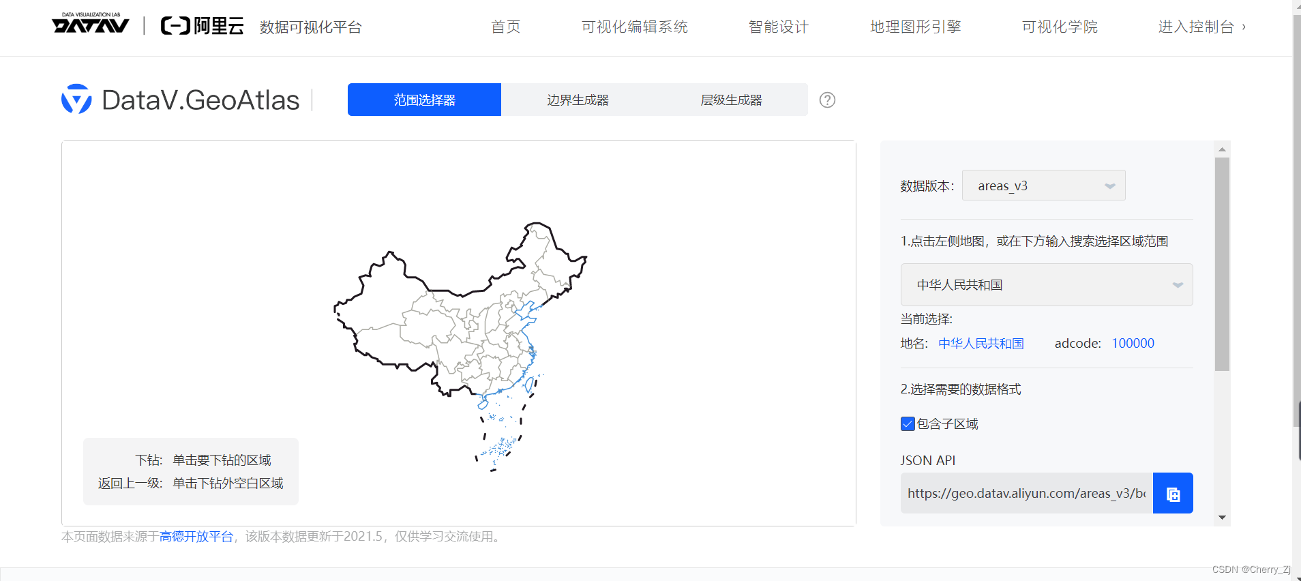The width and height of the screenshot is (1301, 581).
Task: Expand the areas_v3 data version dropdown
Action: (1043, 185)
